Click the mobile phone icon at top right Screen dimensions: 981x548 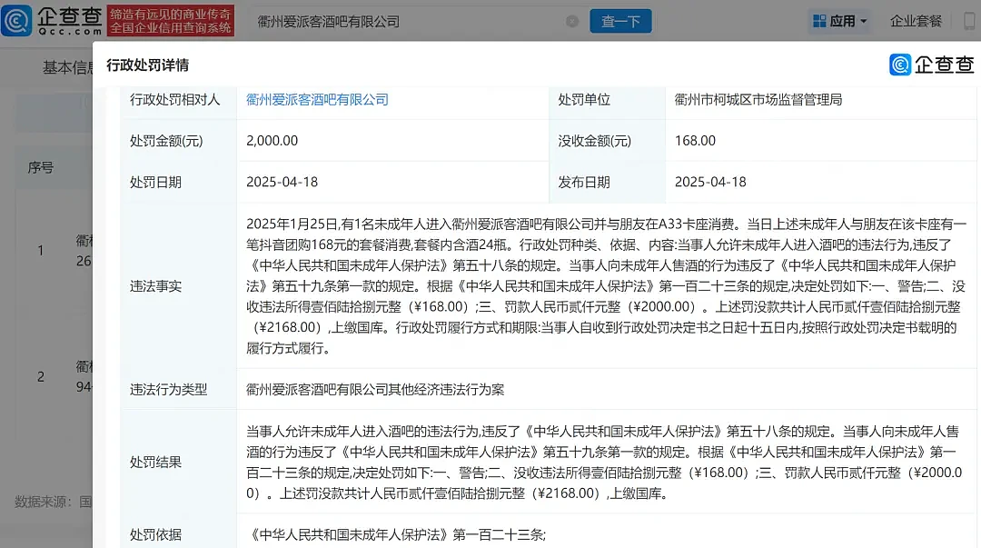(x=968, y=21)
